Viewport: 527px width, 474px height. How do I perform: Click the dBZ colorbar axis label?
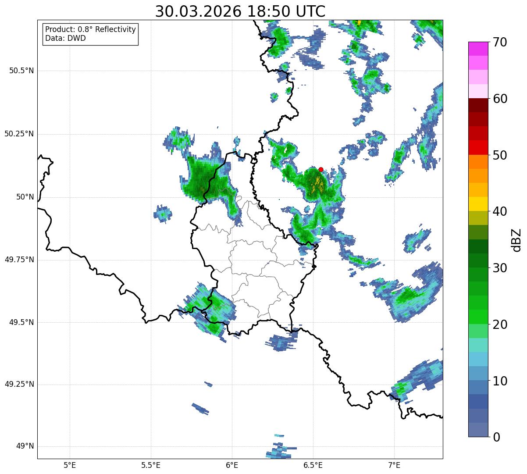click(x=516, y=240)
